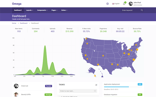Open the Pages dropdown menu
The height and width of the screenshot is (97, 156).
(x=54, y=10)
